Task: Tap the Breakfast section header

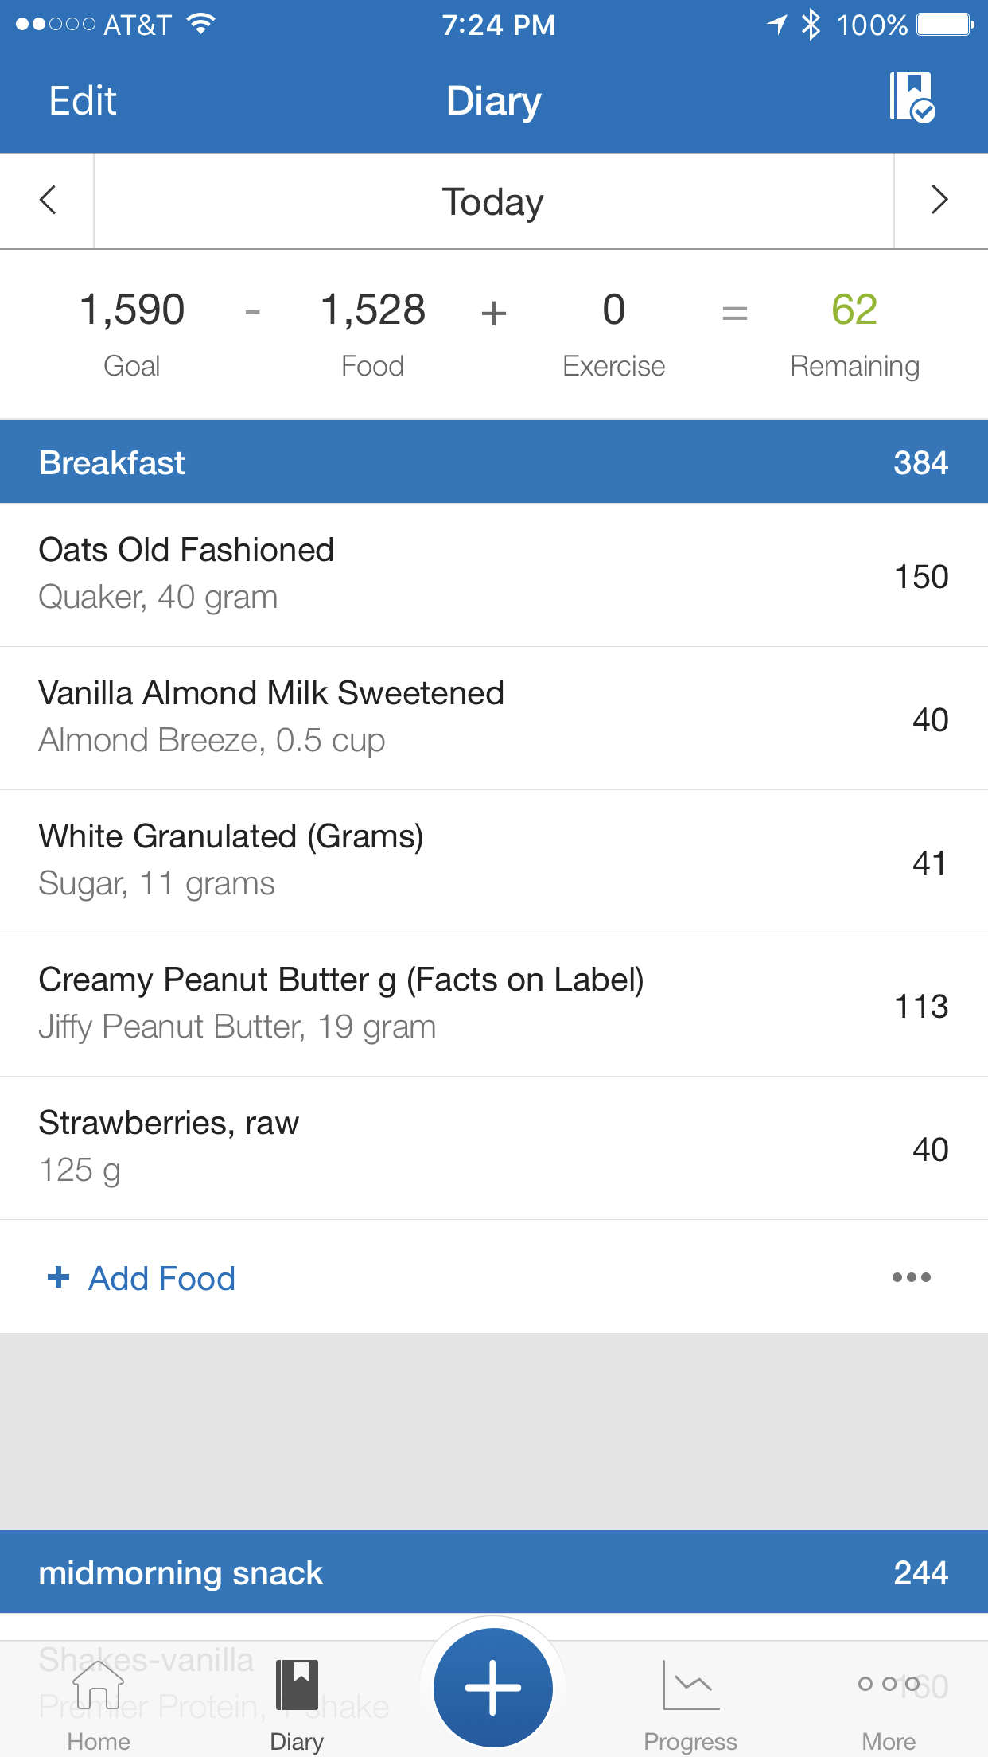Action: click(x=493, y=462)
